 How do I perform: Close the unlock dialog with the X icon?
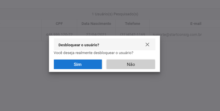[x=147, y=45]
